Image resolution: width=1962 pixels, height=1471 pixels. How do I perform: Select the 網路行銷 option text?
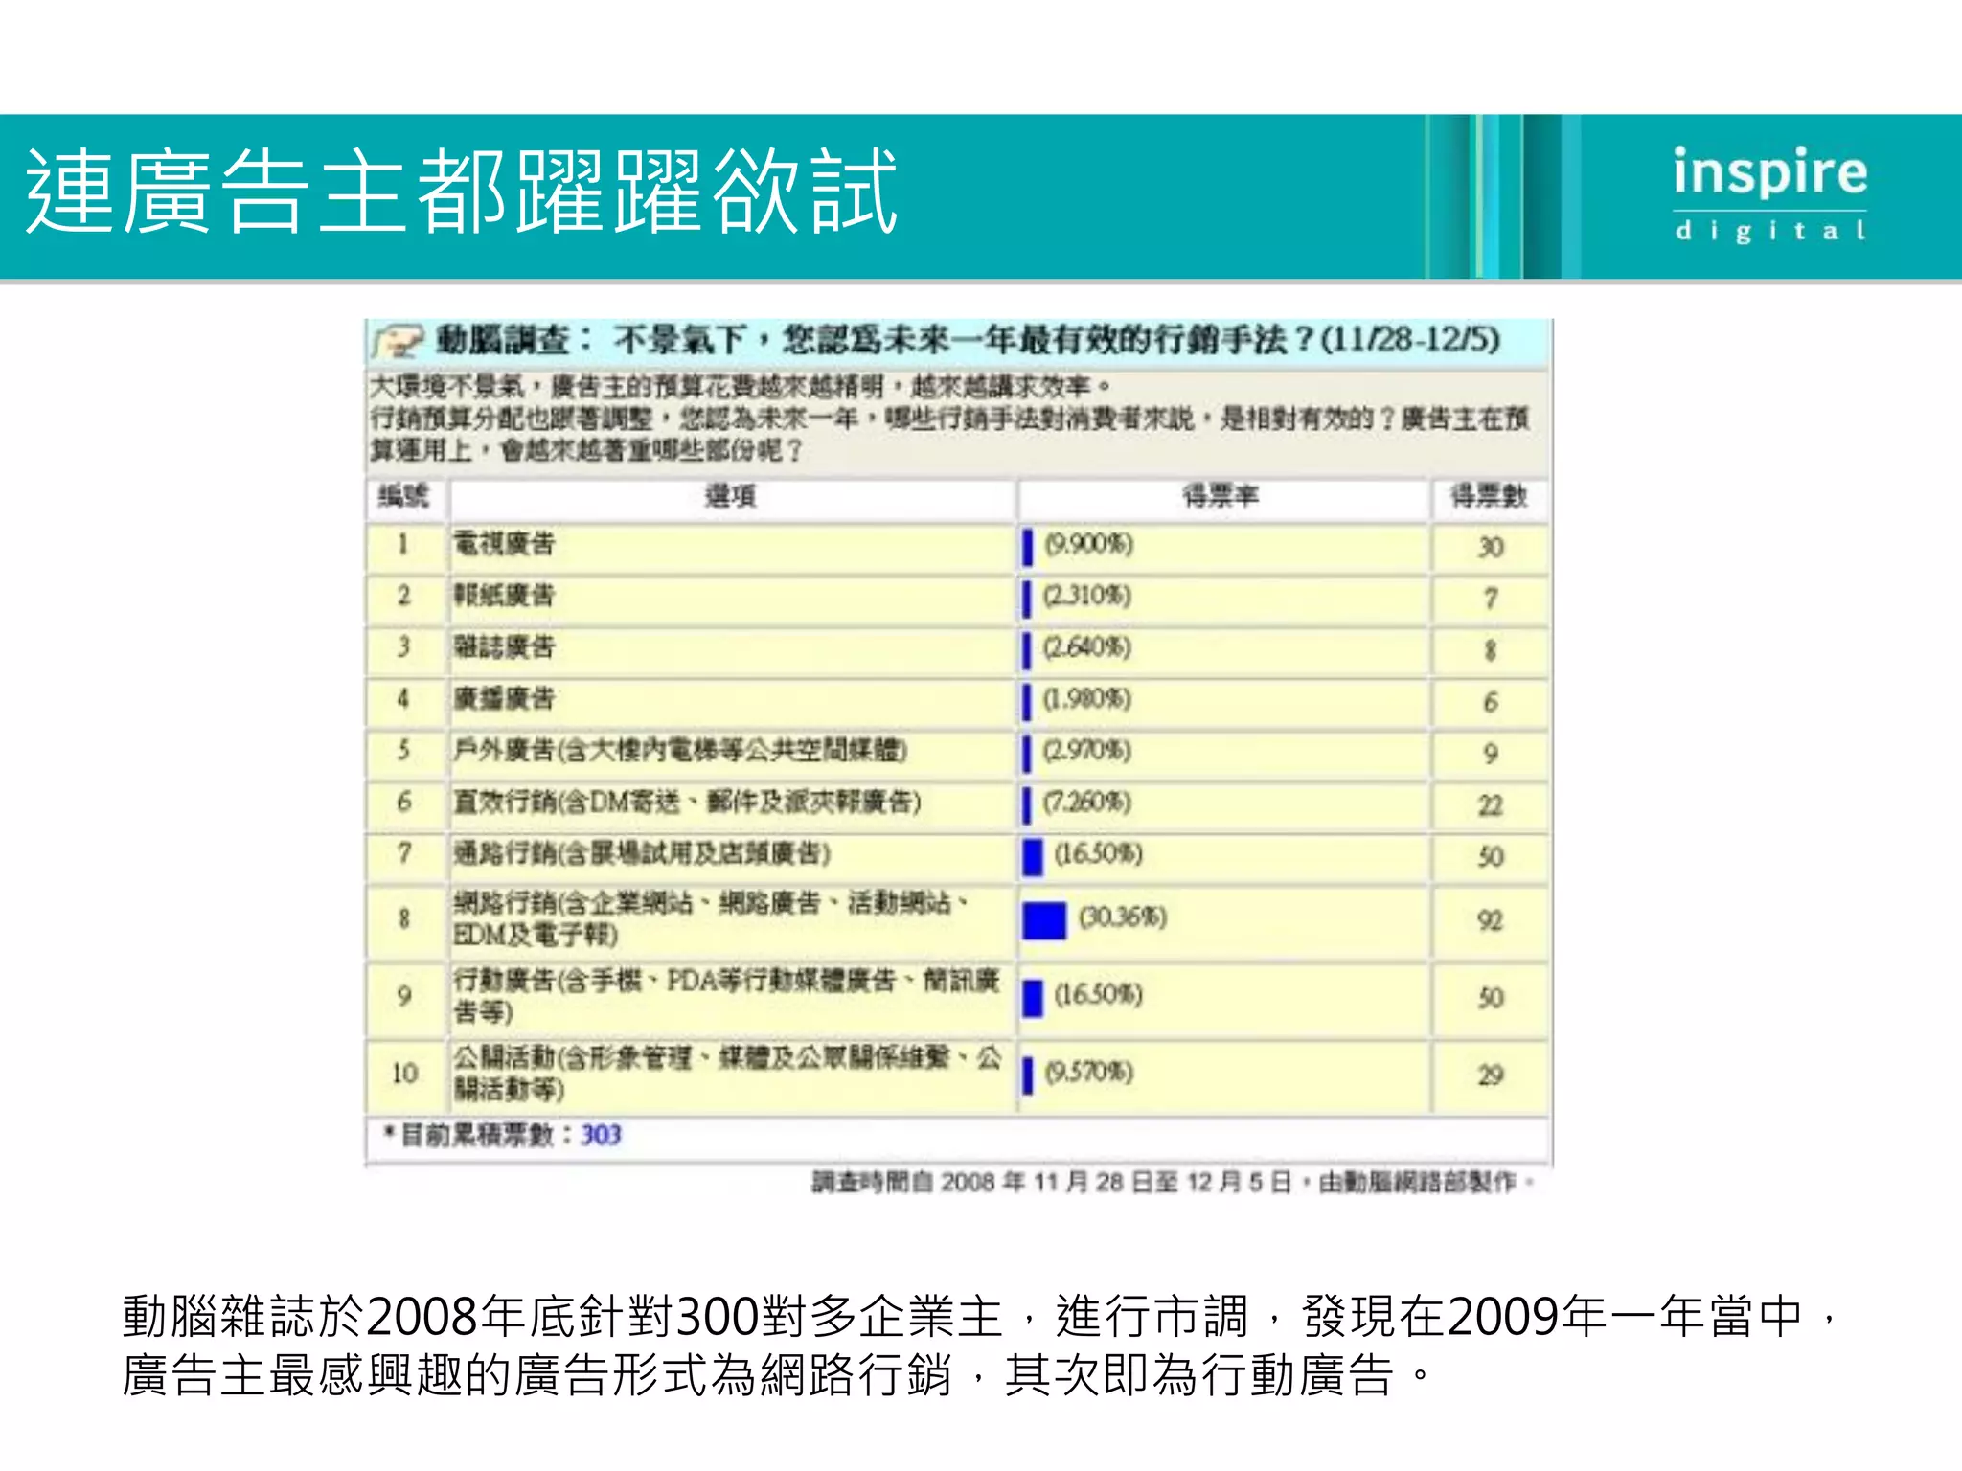click(x=712, y=918)
